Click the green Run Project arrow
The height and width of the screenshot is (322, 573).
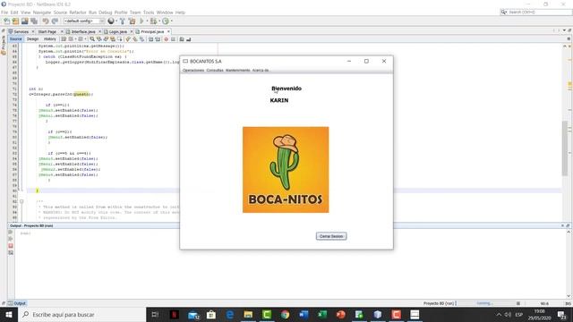pos(141,21)
